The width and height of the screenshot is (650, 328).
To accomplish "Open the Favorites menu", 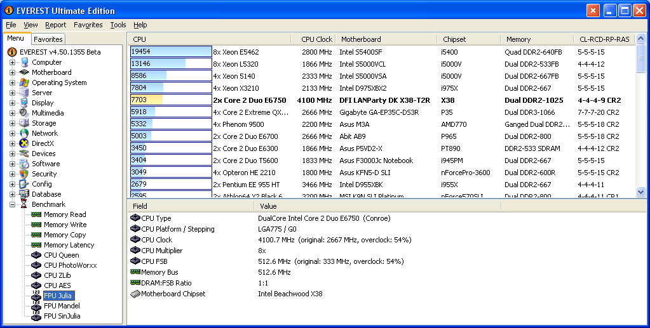I will (x=88, y=25).
